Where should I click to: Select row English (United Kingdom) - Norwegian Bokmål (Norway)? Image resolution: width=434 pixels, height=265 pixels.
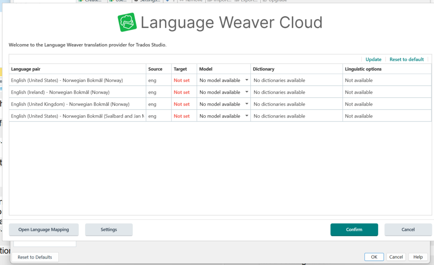(x=220, y=104)
